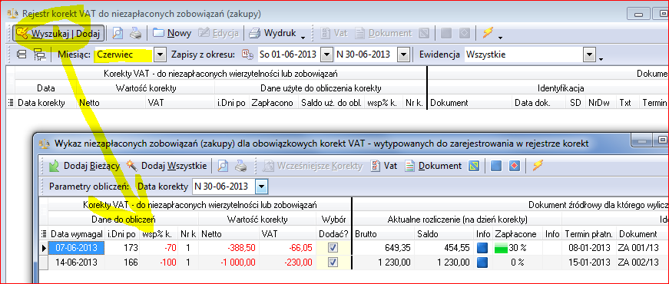Image resolution: width=669 pixels, height=284 pixels.
Task: Click the collapse rows icon before Miesiąc
Action: click(22, 54)
